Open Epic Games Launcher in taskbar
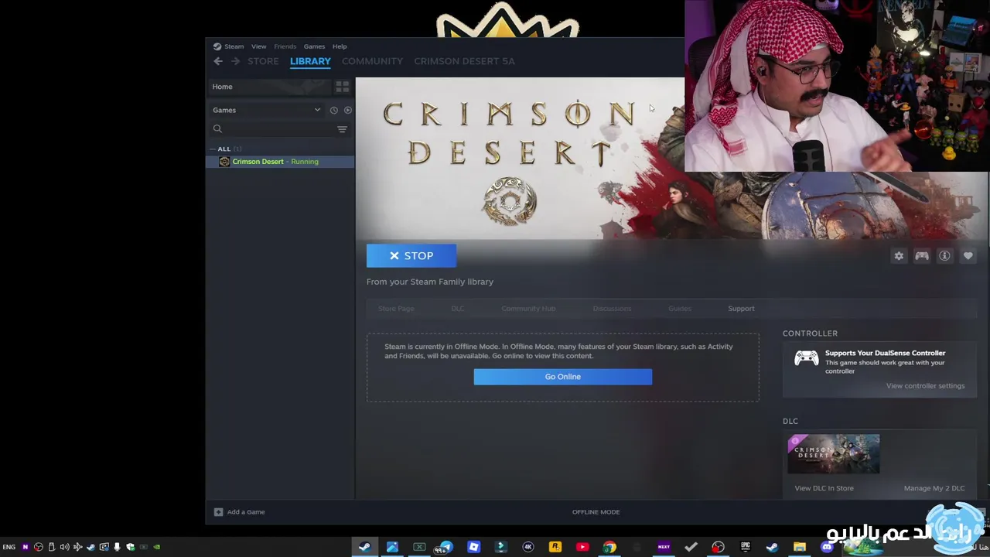Viewport: 990px width, 557px height. [745, 547]
